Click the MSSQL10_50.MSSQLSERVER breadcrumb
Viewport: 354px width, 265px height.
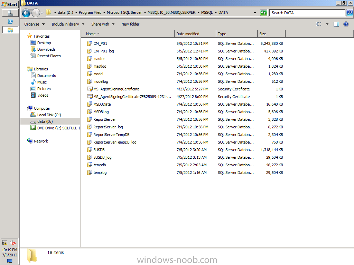(171, 13)
